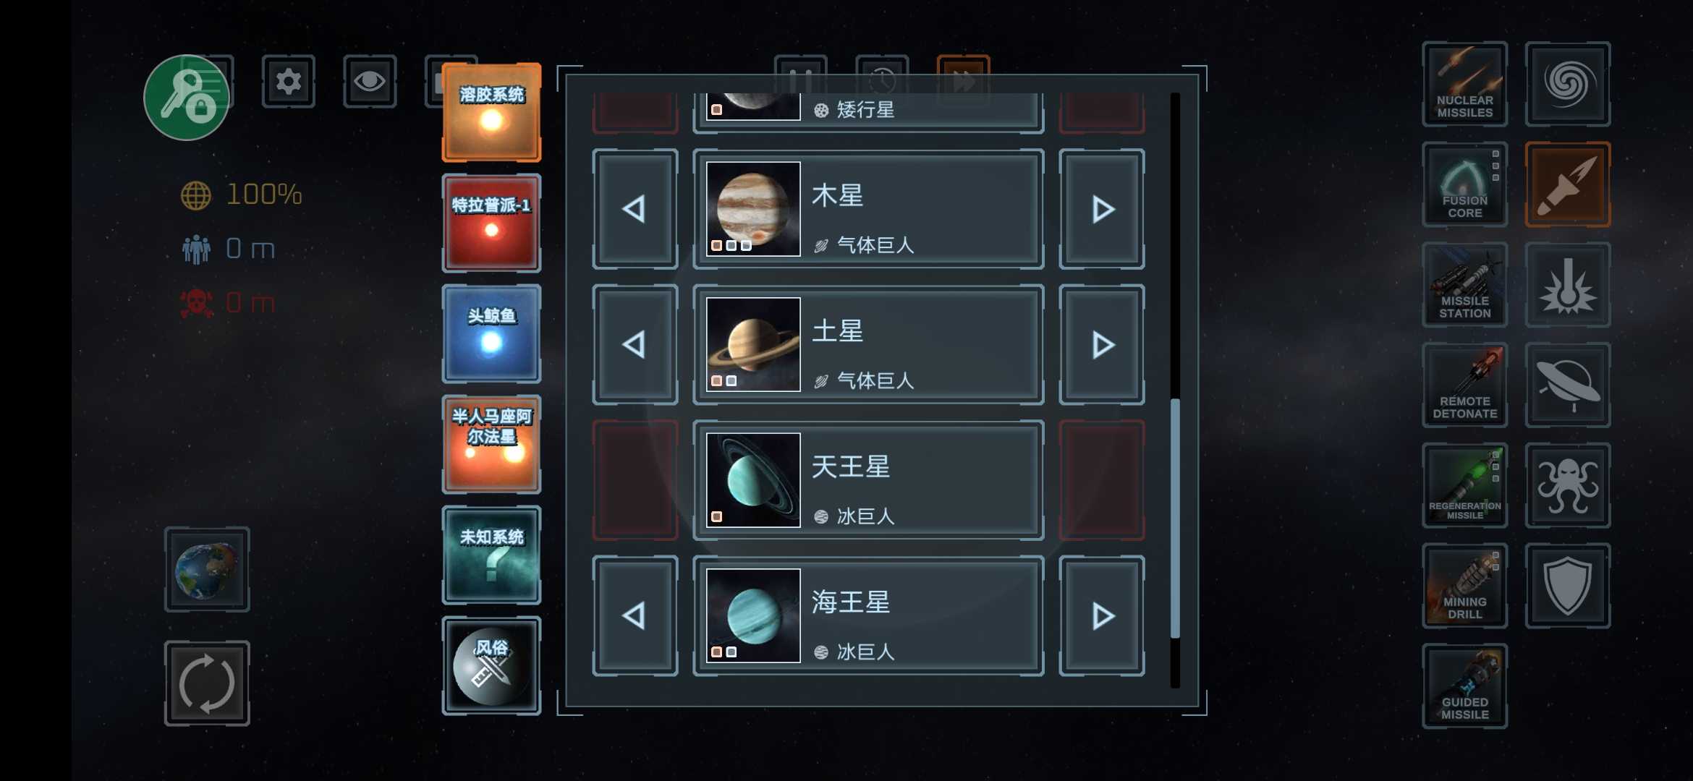Viewport: 1693px width, 781px height.
Task: Click the right arrow beside 土星
Action: (1102, 344)
